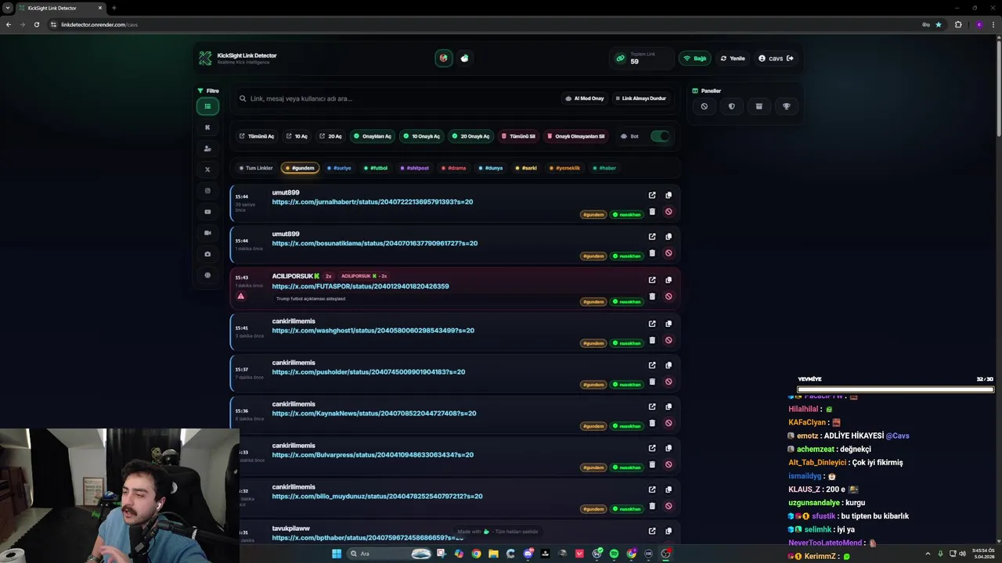Select the #drama tag filter

click(x=453, y=168)
